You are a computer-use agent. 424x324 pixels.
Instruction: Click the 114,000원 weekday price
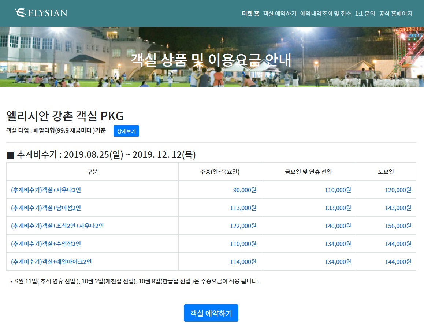click(x=243, y=261)
